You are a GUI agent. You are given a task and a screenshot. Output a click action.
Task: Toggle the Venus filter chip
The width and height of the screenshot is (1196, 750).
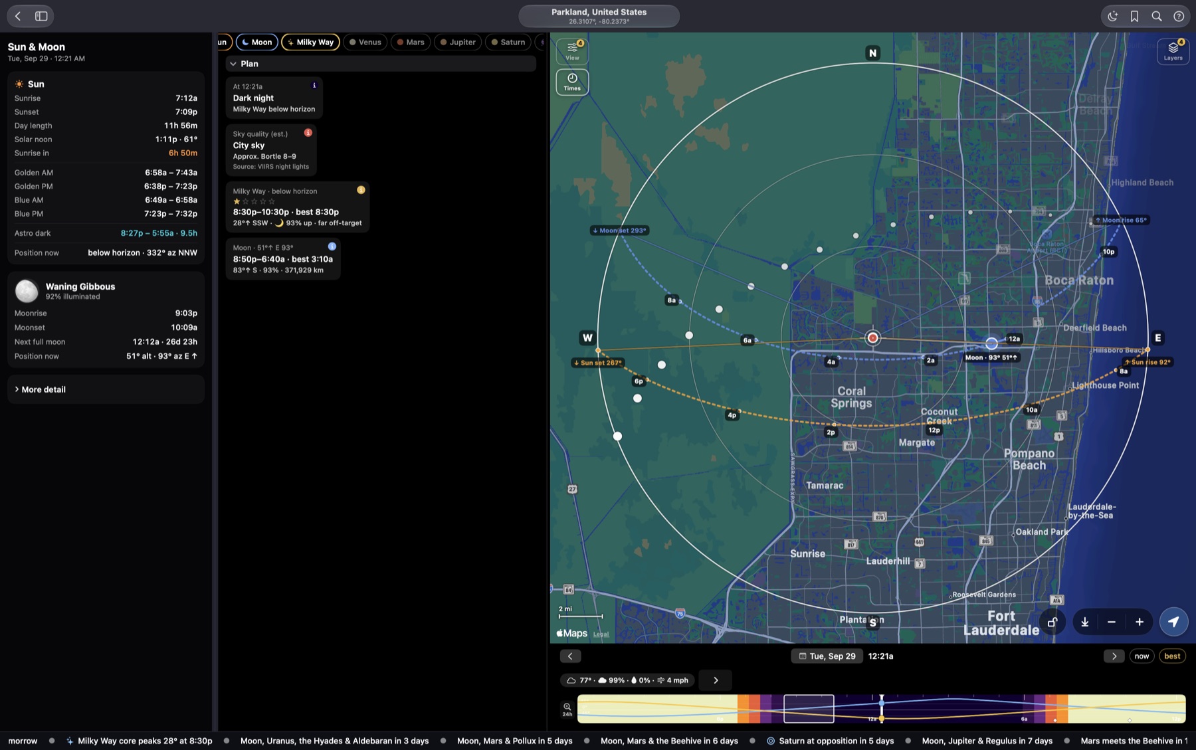point(365,42)
